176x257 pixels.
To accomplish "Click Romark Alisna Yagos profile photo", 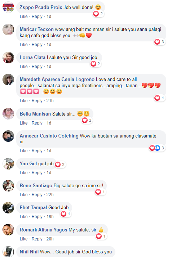I will tap(8, 230).
